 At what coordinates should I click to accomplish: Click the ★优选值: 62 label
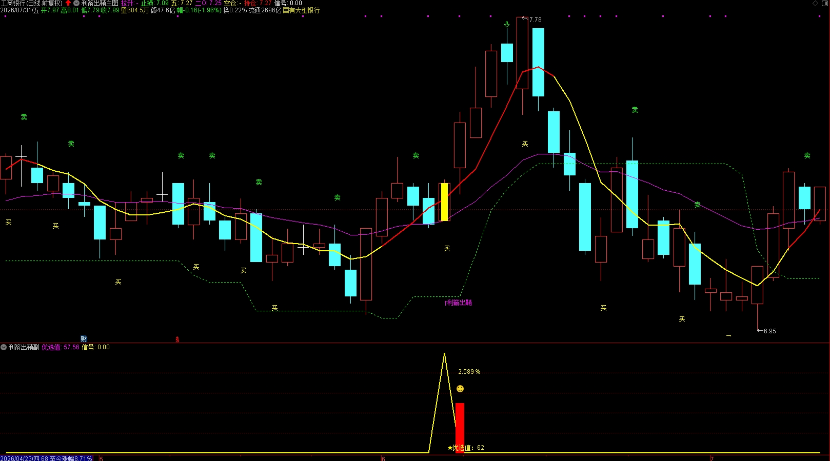[466, 448]
